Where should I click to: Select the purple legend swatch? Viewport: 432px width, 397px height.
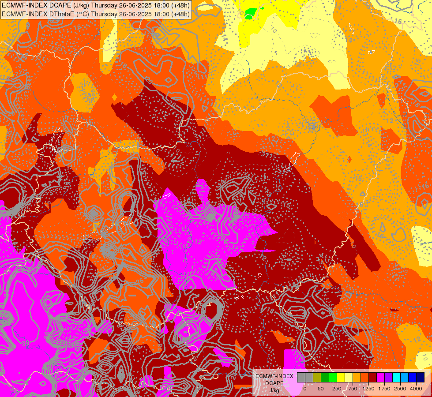[x=389, y=378]
